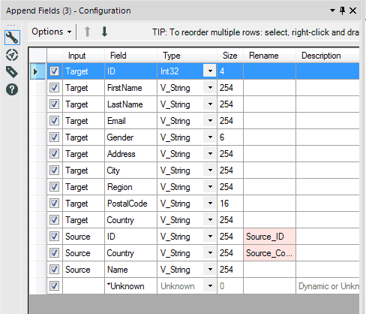This screenshot has width=366, height=314.
Task: Open the Navigation compass icon in sidebar
Action: click(x=12, y=55)
